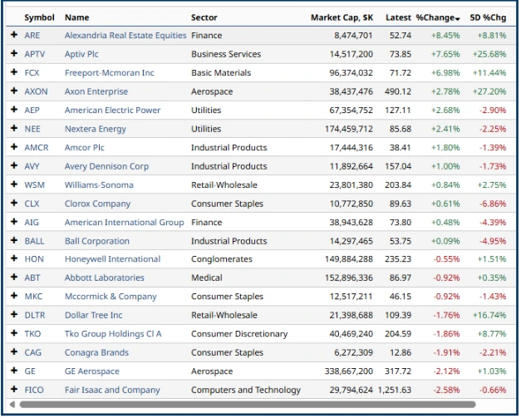Sort by Market Cap, $K column header
The image size is (521, 418).
pyautogui.click(x=342, y=17)
